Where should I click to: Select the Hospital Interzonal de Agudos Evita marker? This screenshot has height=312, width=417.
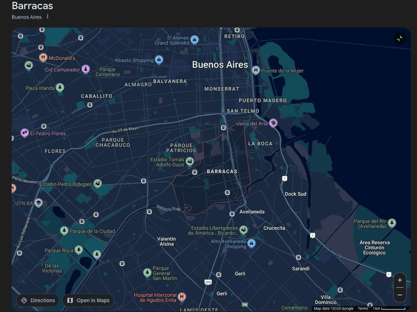click(182, 297)
